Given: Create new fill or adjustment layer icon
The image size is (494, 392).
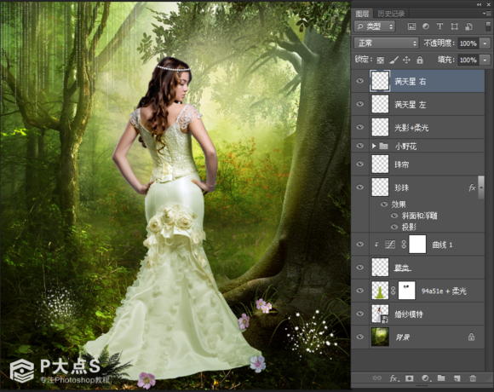Looking at the screenshot, I should point(426,378).
